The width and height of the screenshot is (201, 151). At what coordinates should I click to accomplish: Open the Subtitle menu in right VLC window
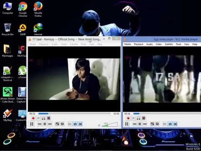click(x=169, y=44)
